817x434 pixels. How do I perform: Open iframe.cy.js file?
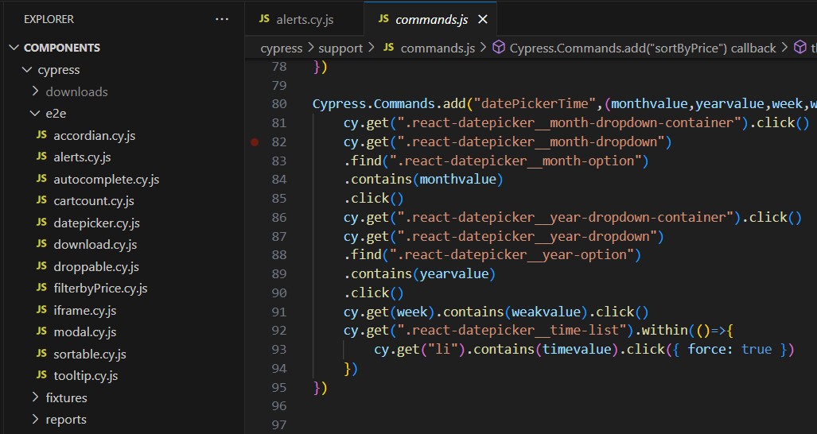(x=85, y=311)
